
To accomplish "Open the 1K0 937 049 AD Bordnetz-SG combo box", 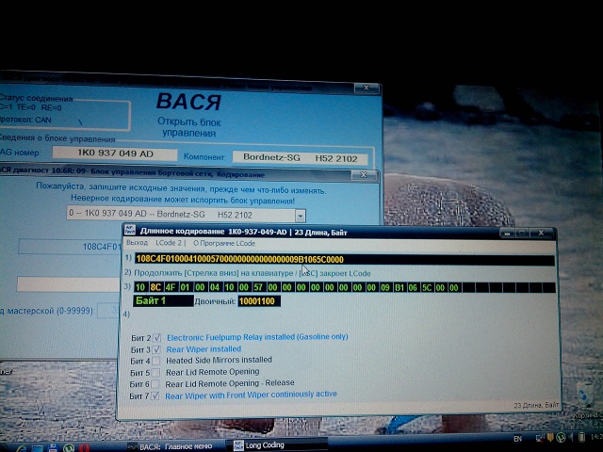I will (x=187, y=215).
